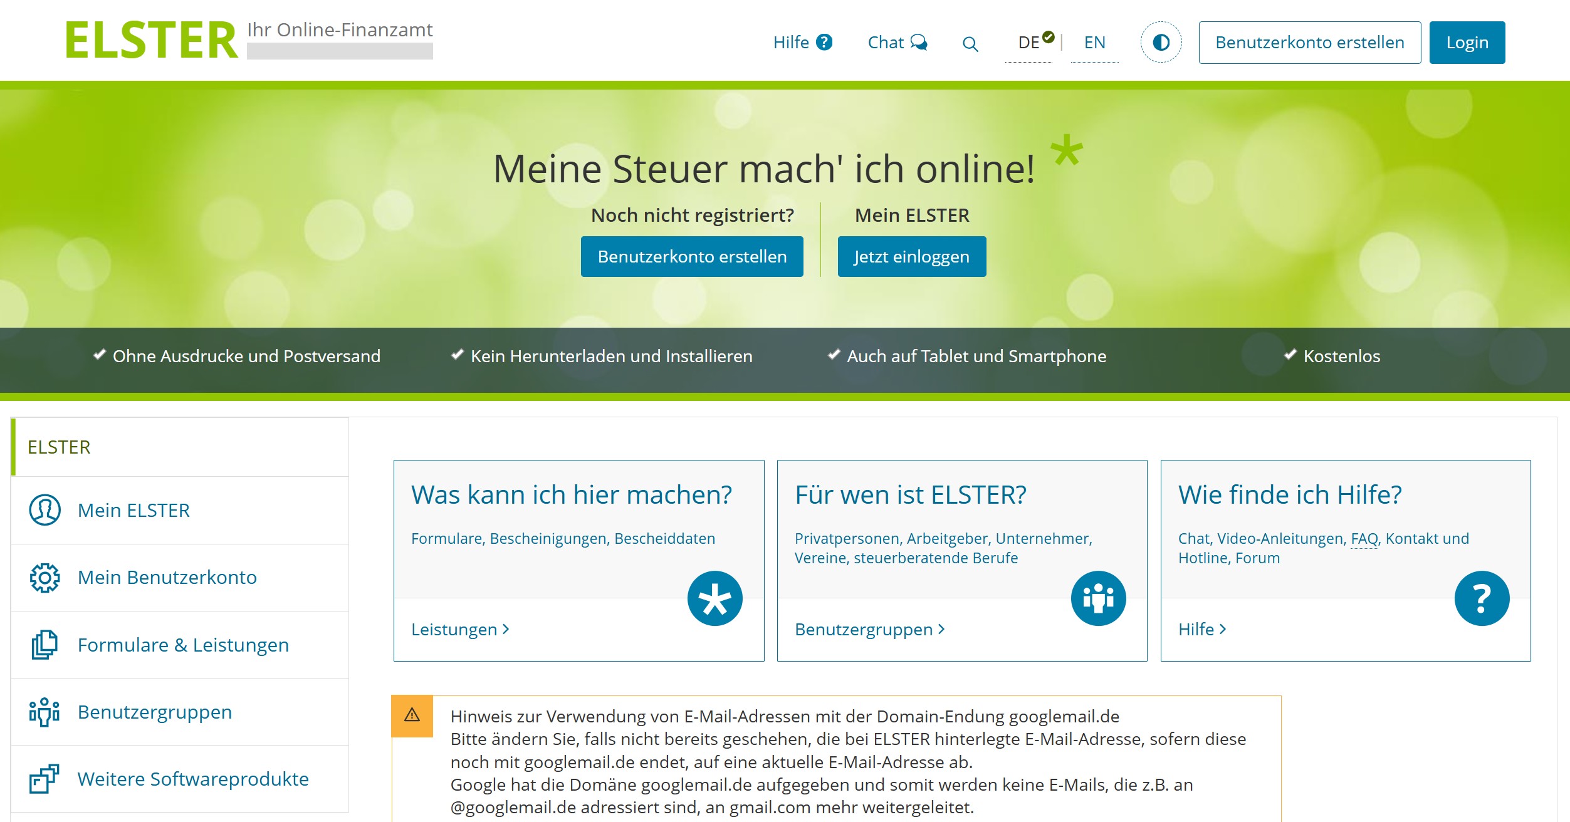Click the Benutzergruppen people sidebar icon
This screenshot has height=822, width=1570.
coord(45,712)
